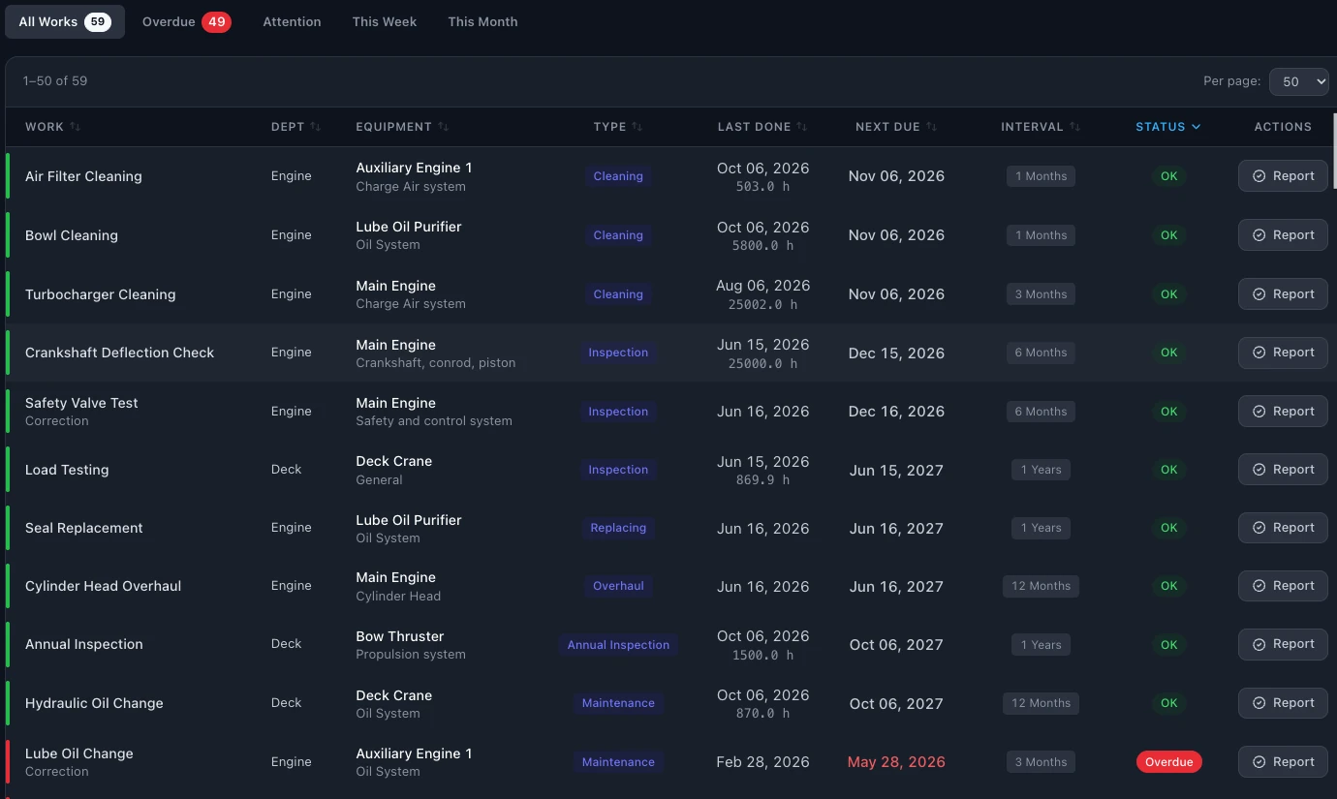Click the red May 28, 2026 due date

pyautogui.click(x=896, y=762)
